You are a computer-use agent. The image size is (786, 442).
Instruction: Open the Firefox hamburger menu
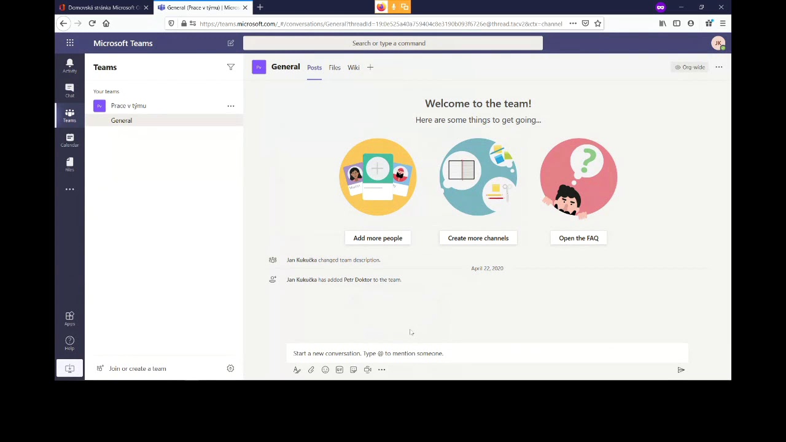tap(723, 23)
